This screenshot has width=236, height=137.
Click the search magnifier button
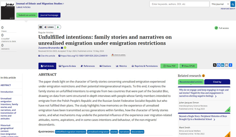(x=233, y=4)
